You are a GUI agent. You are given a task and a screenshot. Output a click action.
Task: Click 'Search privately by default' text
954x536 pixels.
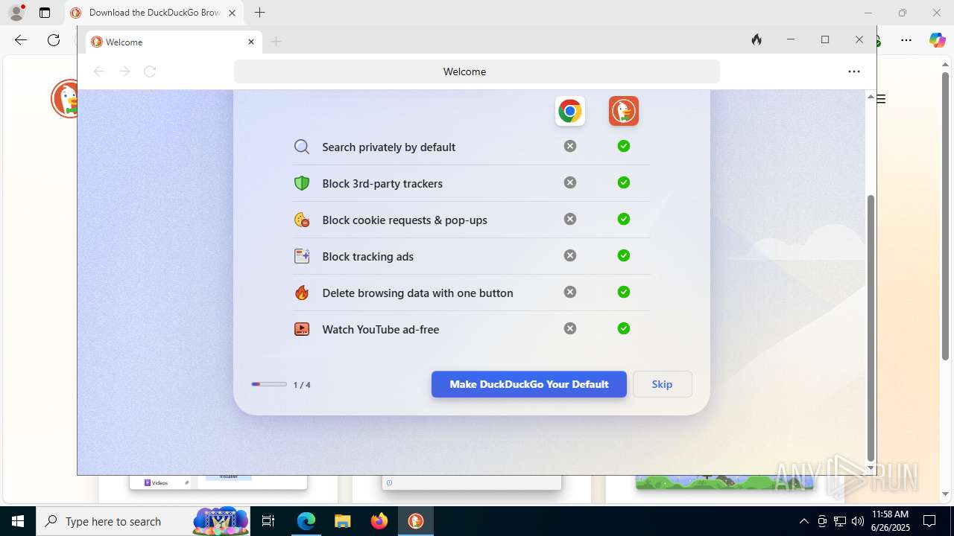point(388,147)
